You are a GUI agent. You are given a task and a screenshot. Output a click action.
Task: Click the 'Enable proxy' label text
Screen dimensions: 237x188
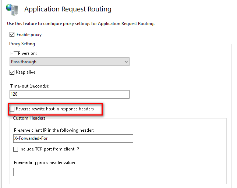click(29, 35)
